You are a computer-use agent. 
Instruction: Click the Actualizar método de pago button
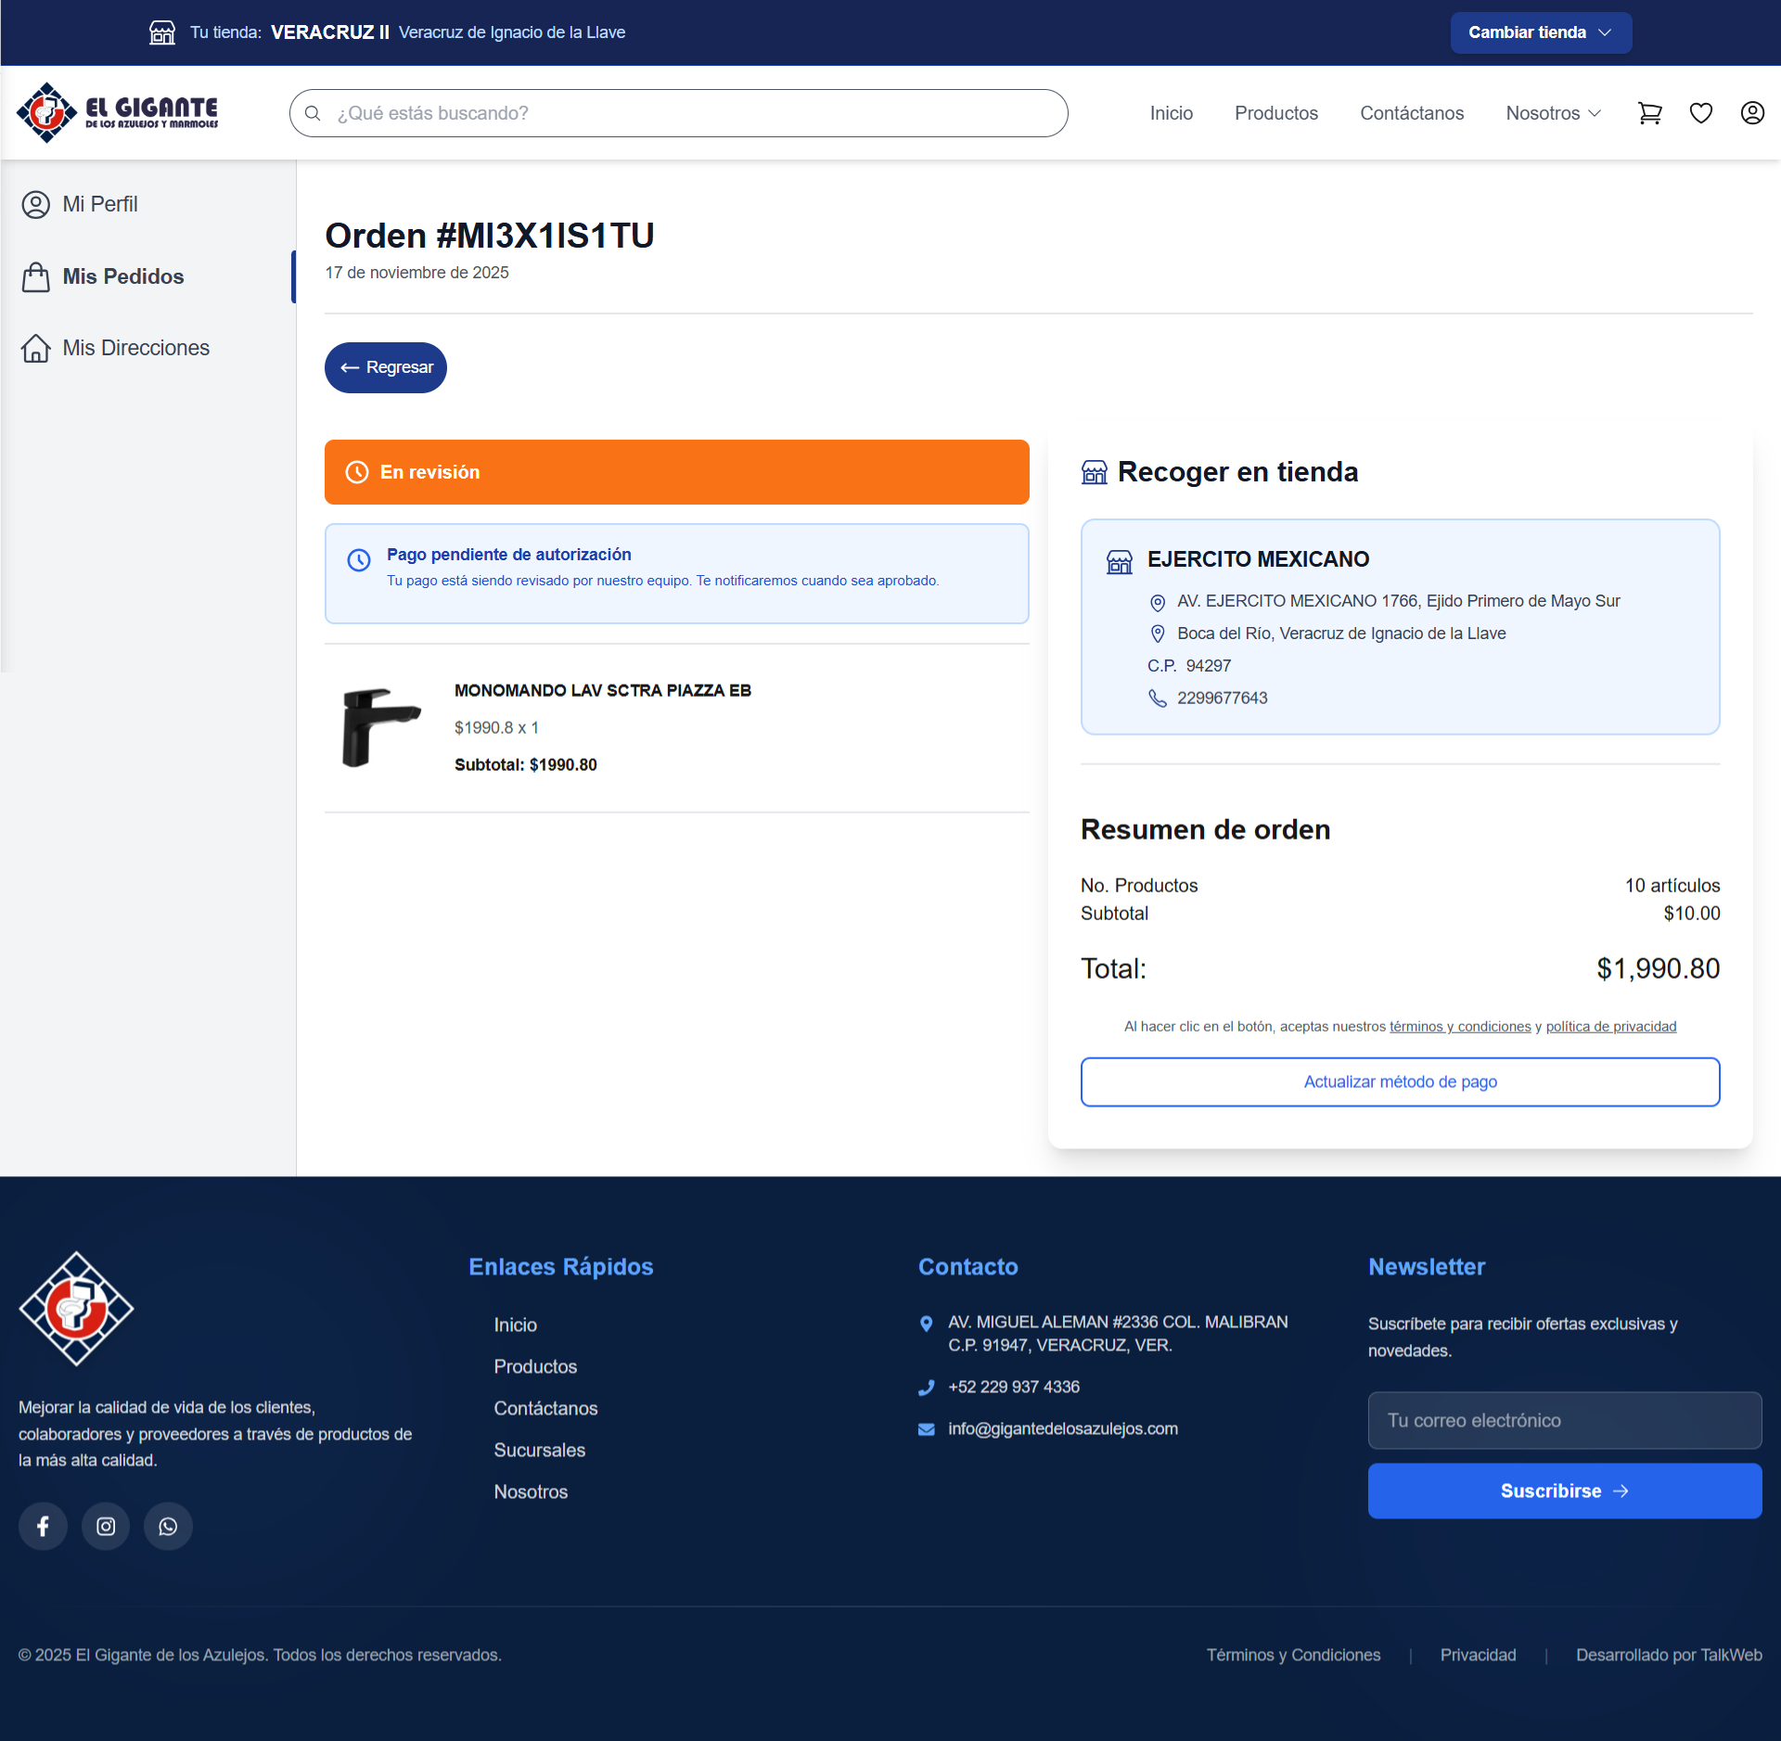pyautogui.click(x=1400, y=1081)
